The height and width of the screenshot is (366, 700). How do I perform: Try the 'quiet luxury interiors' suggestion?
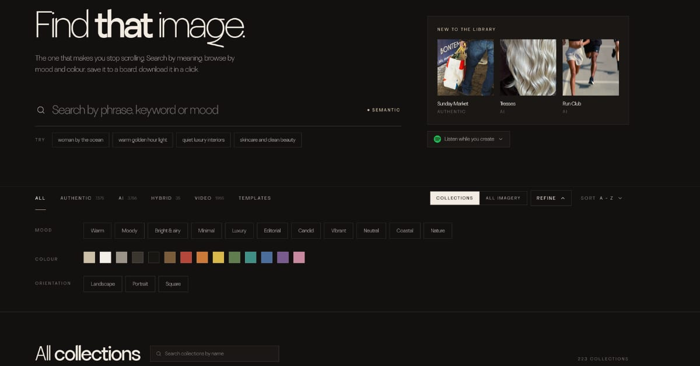point(204,140)
